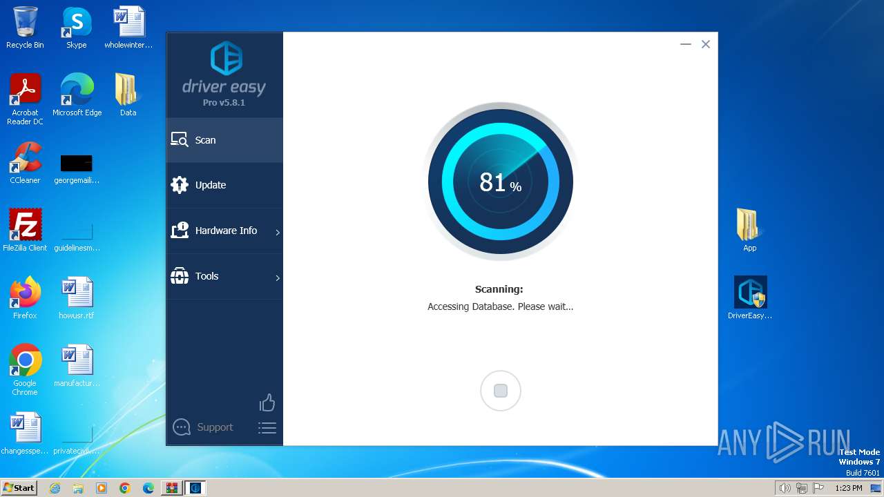This screenshot has width=884, height=497.
Task: Stop the scan with the stop button
Action: pyautogui.click(x=501, y=391)
